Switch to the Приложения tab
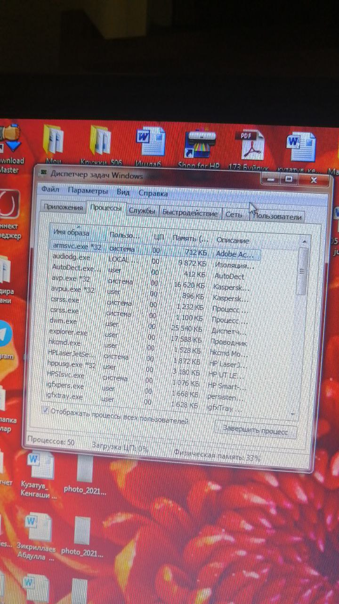This screenshot has height=604, width=339. 63,207
